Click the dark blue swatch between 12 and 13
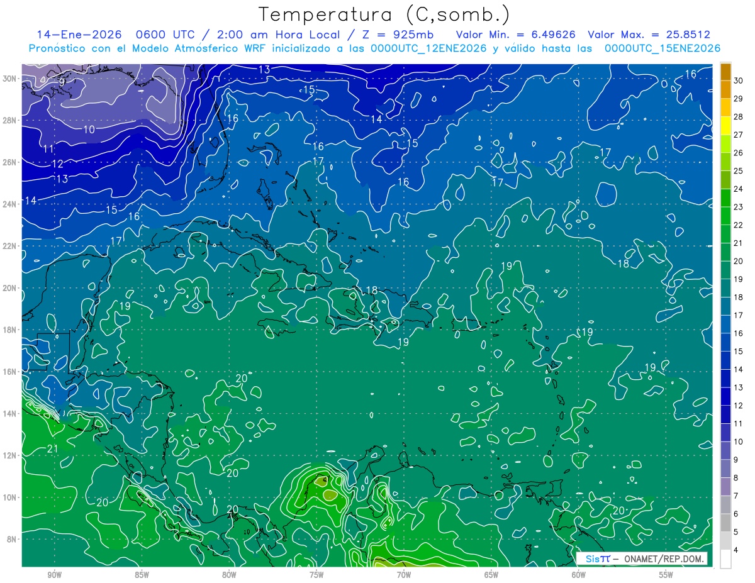The width and height of the screenshot is (755, 583). (x=725, y=397)
